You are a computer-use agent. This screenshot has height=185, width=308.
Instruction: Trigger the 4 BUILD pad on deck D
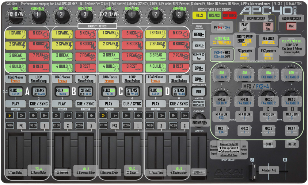[156, 68]
